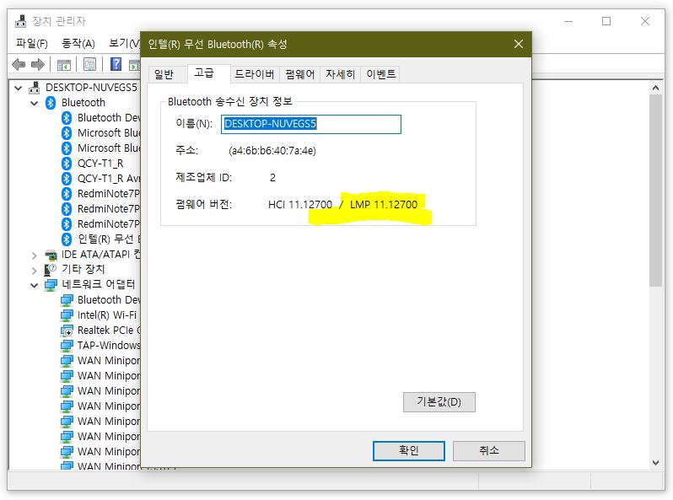This screenshot has height=500, width=673.
Task: Click the address text a4:6b:b6:40:7a:4e
Action: coord(272,151)
